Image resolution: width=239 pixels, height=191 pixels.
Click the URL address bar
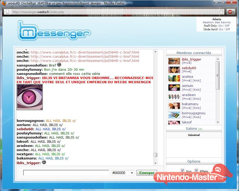click(x=114, y=12)
